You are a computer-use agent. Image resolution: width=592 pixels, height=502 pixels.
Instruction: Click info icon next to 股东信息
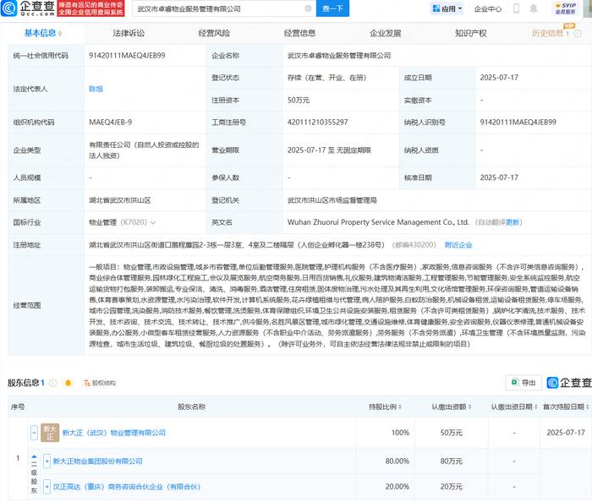click(52, 383)
